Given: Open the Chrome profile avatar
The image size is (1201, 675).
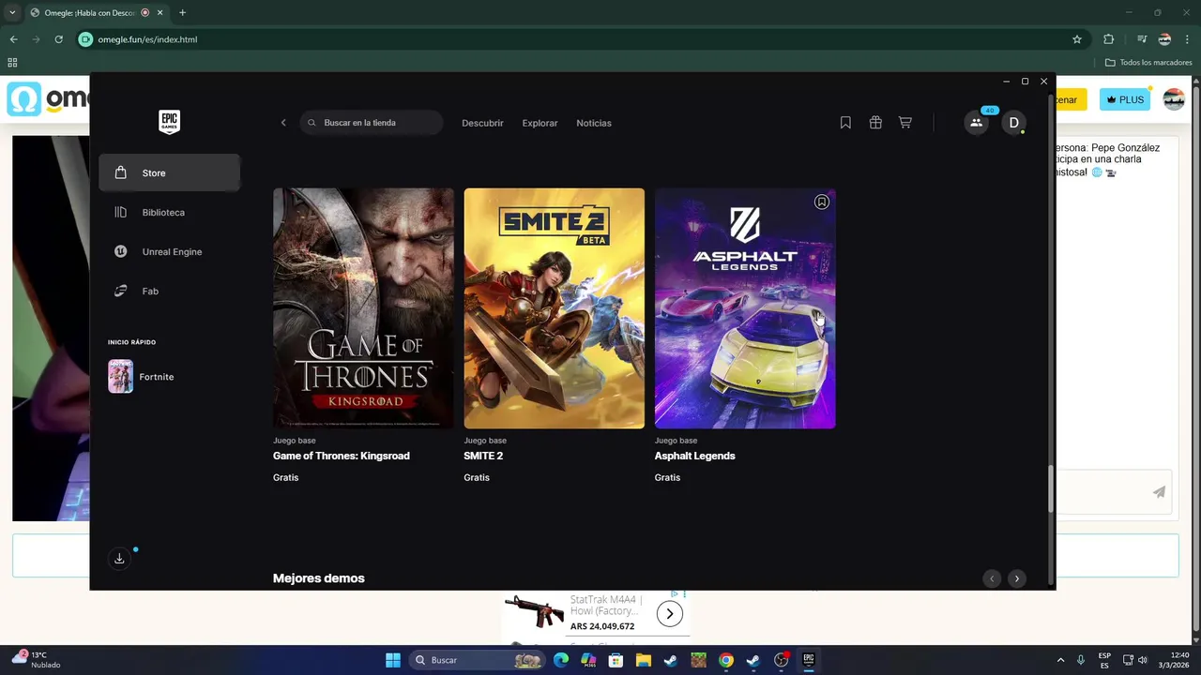Looking at the screenshot, I should (1164, 39).
